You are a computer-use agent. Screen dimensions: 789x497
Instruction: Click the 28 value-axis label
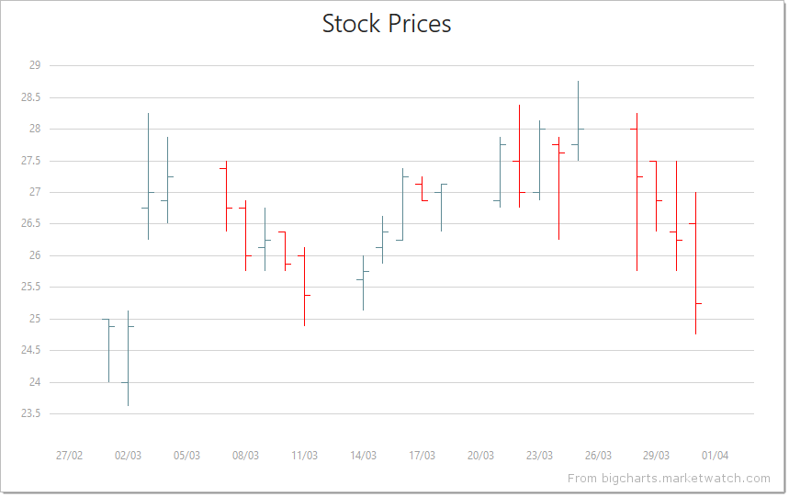35,129
